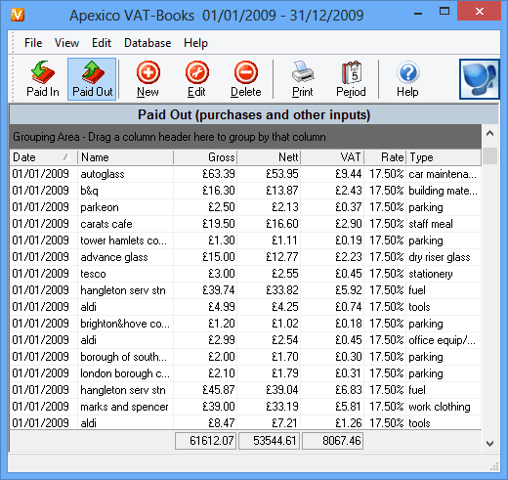Open the Period calendar settings
Viewport: 508px width, 480px height.
pos(351,79)
